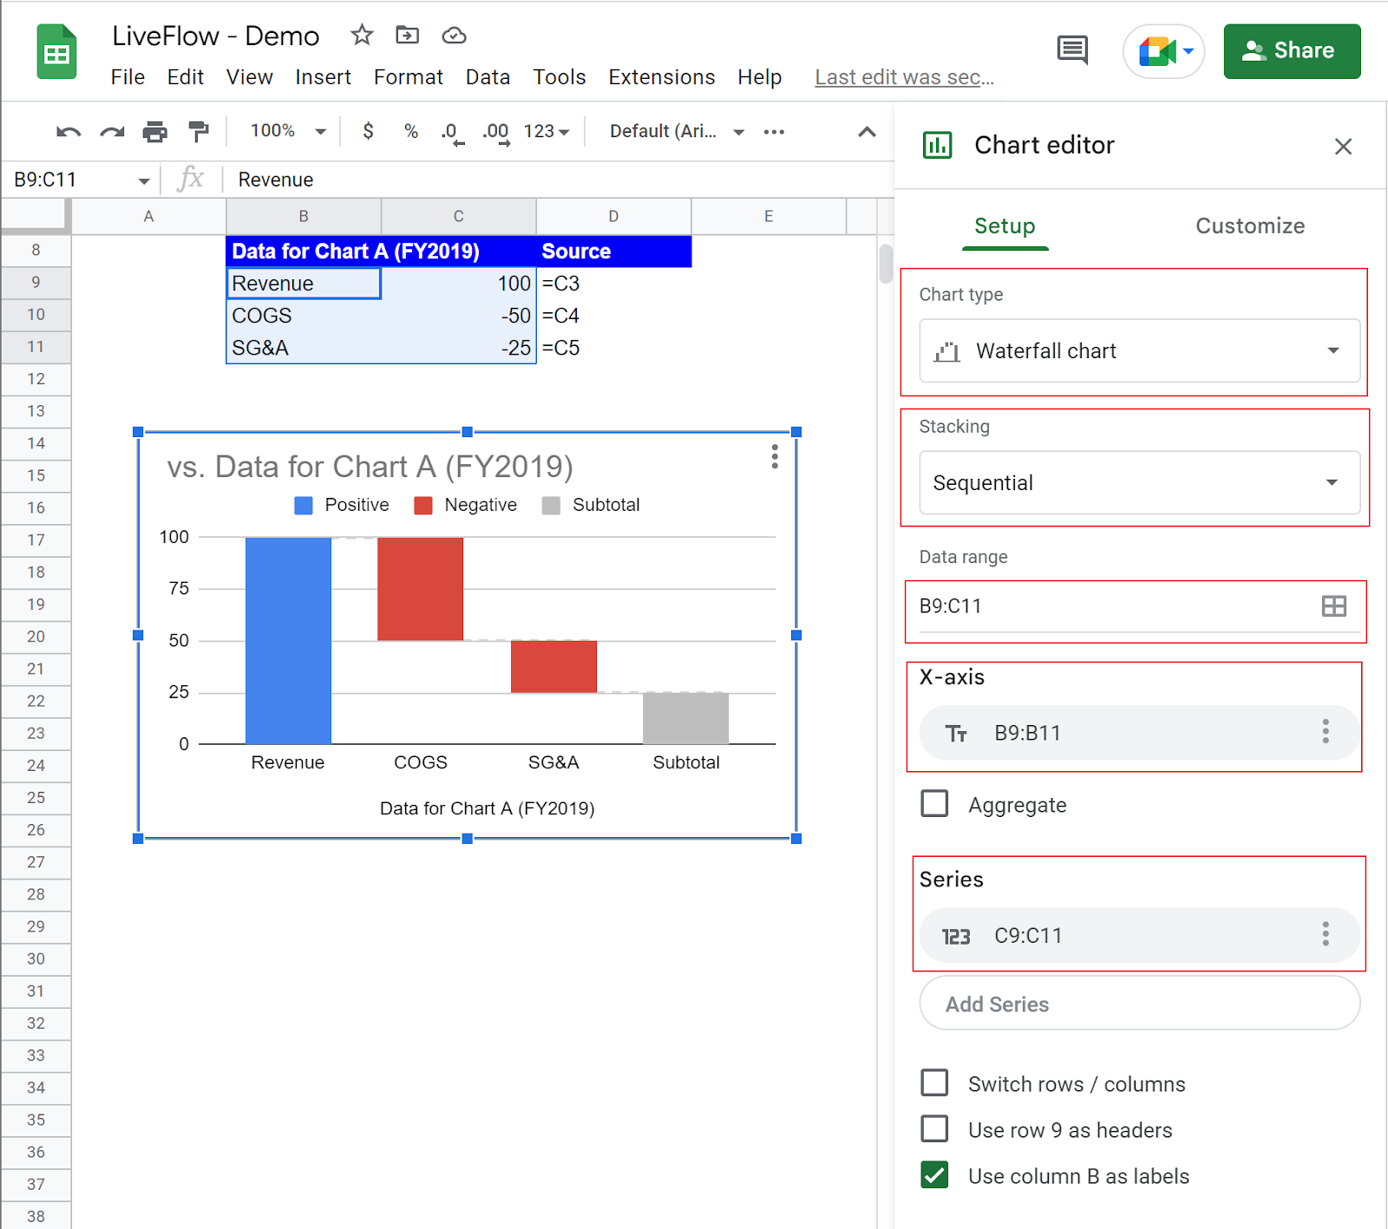Click the X-axis B9:B11 range chip
This screenshot has height=1229, width=1388.
1139,733
